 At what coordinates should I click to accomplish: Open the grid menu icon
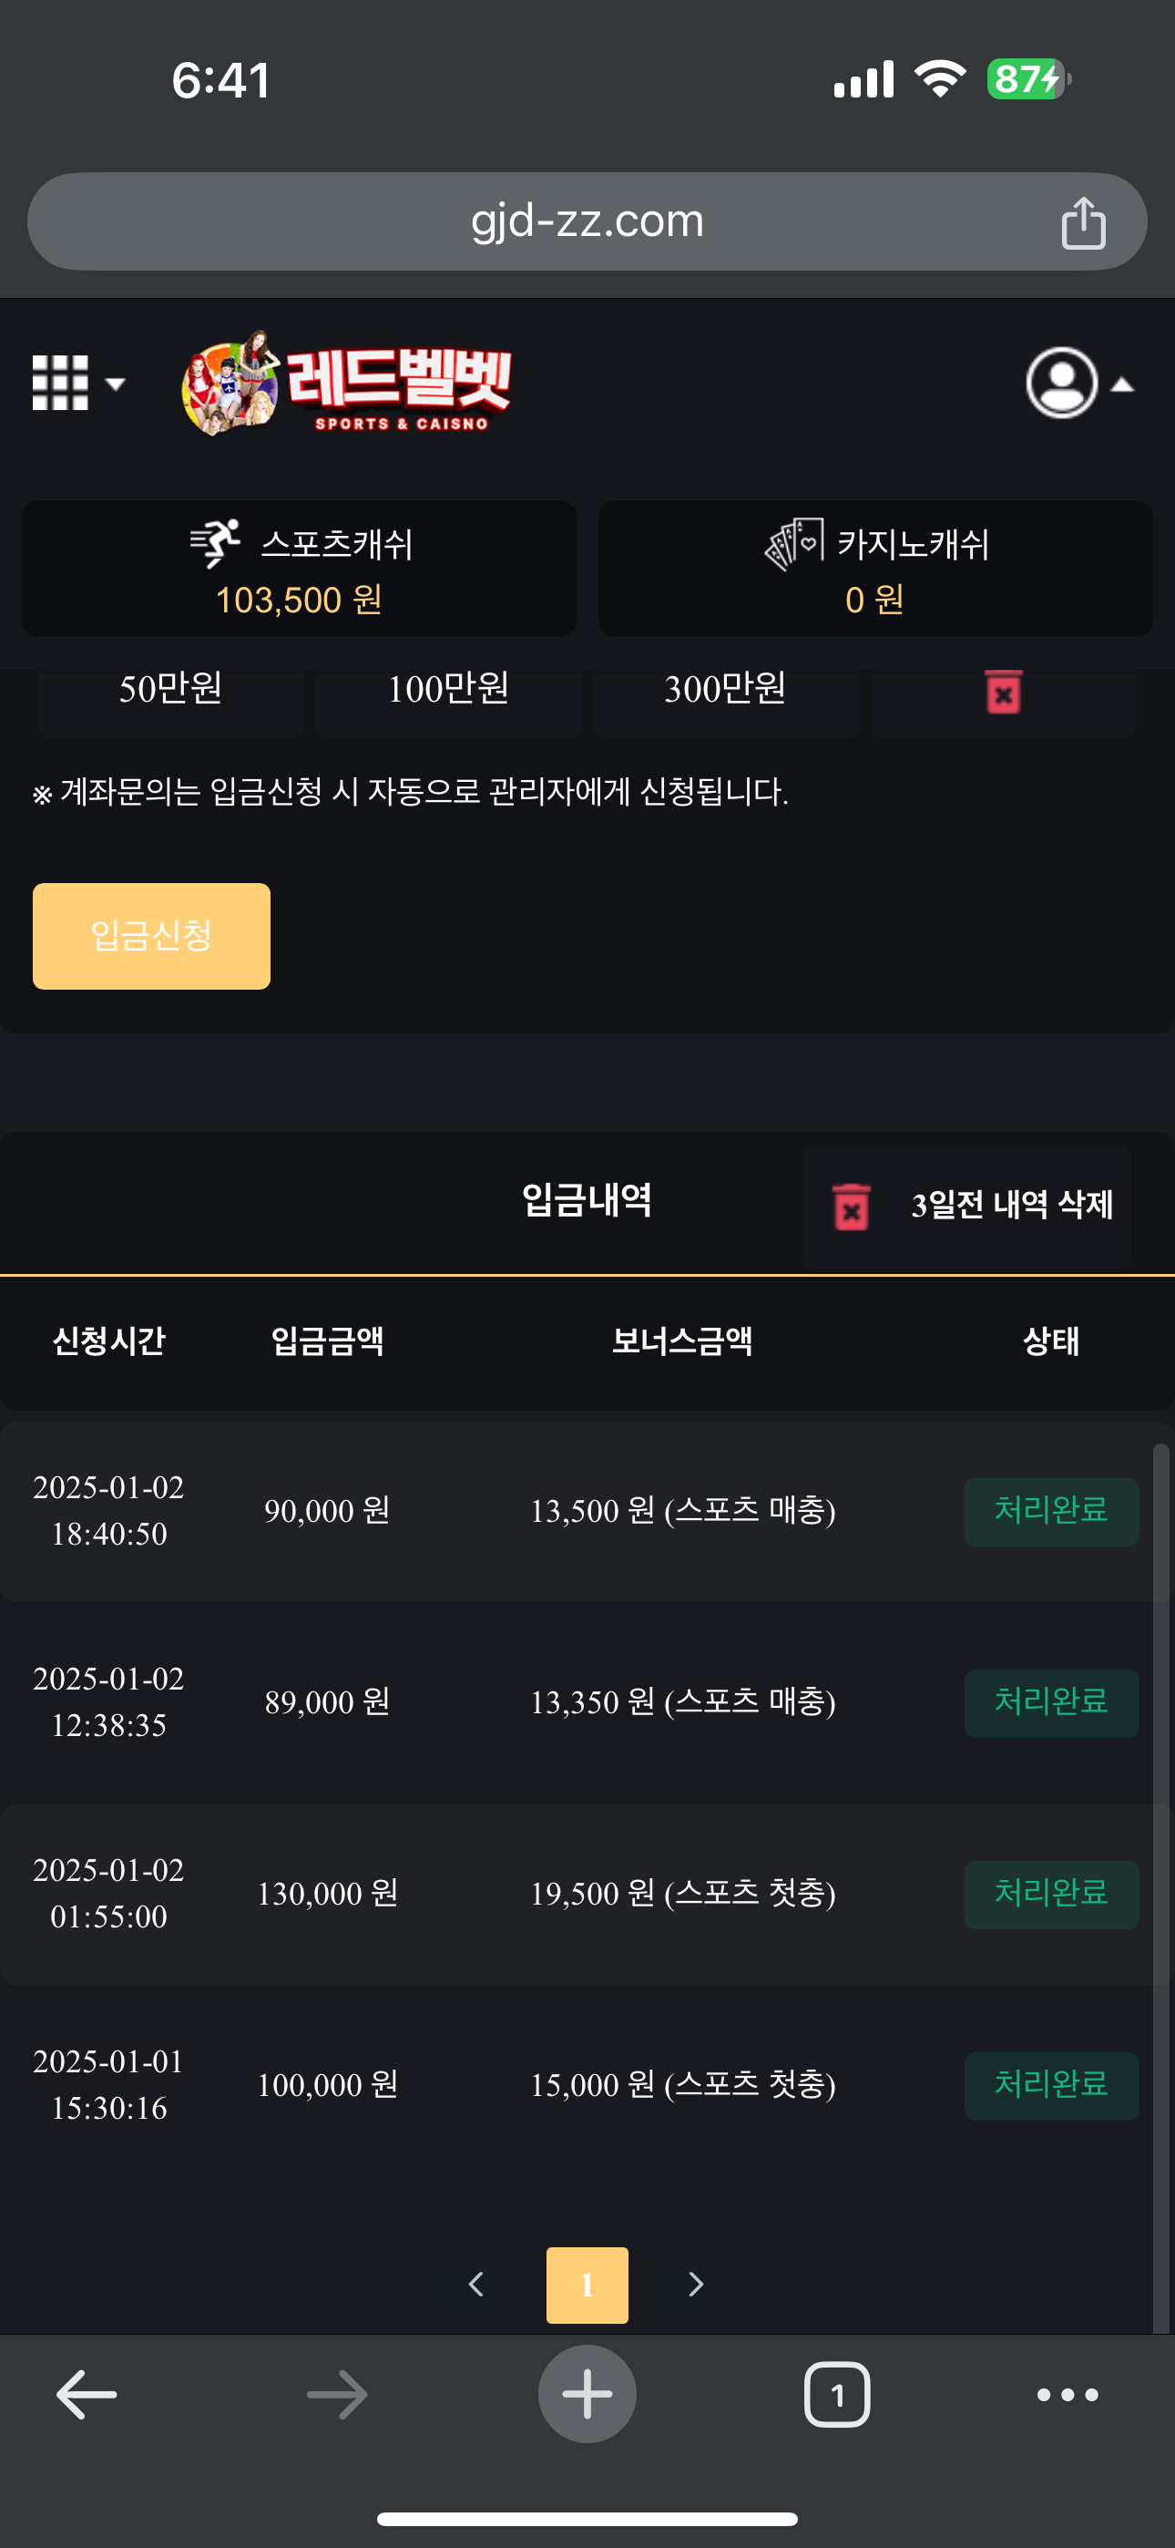[x=77, y=383]
